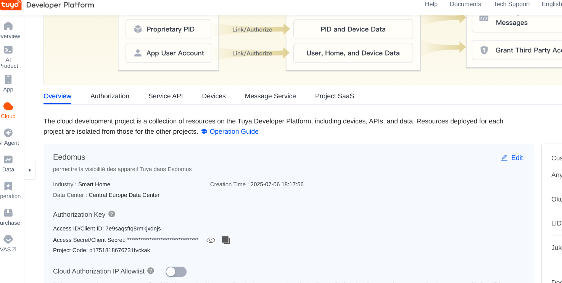Click the Central Europe Data Center text

click(124, 195)
